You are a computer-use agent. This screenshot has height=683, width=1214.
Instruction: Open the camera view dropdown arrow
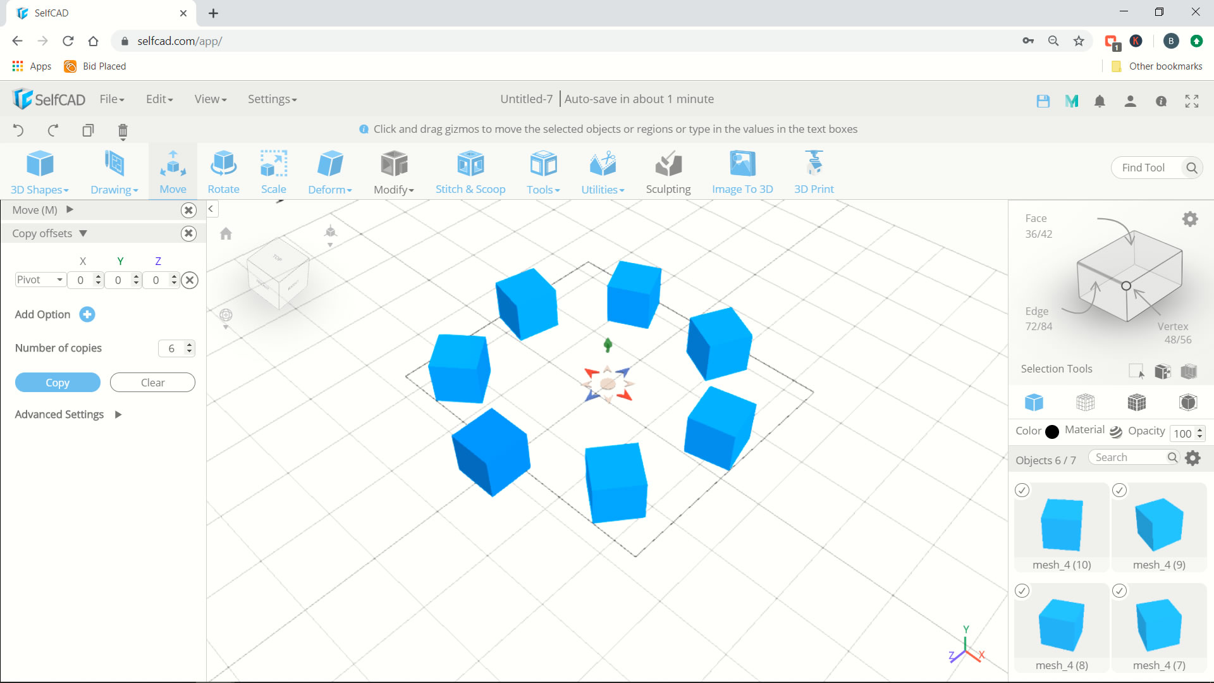(330, 245)
